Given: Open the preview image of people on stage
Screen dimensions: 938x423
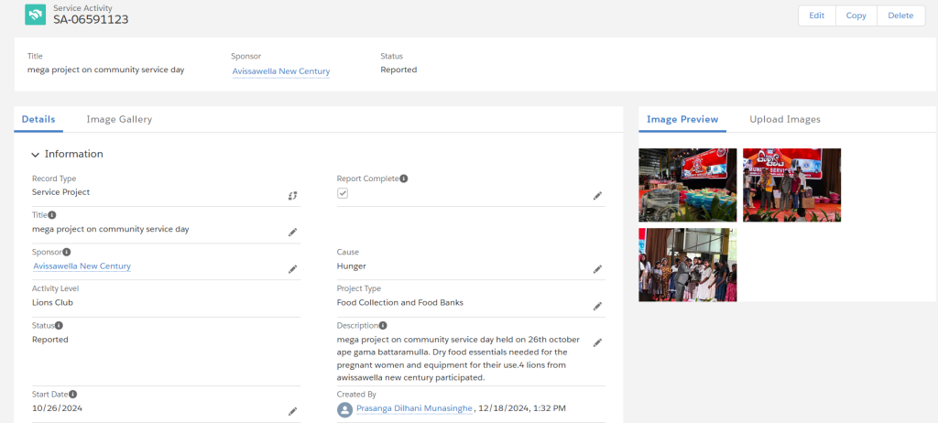Looking at the screenshot, I should [x=791, y=185].
